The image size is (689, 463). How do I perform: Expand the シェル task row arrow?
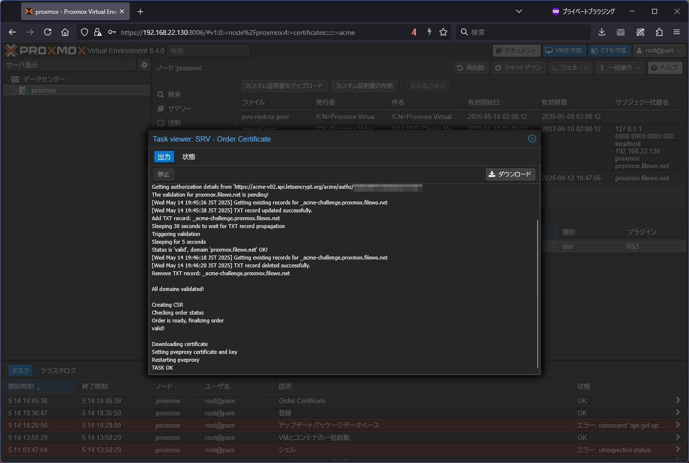pos(678,449)
